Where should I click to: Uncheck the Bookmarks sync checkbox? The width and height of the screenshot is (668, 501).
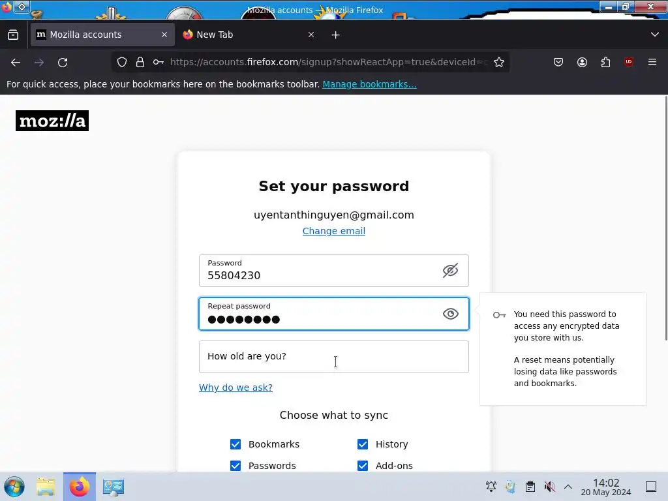pos(235,444)
